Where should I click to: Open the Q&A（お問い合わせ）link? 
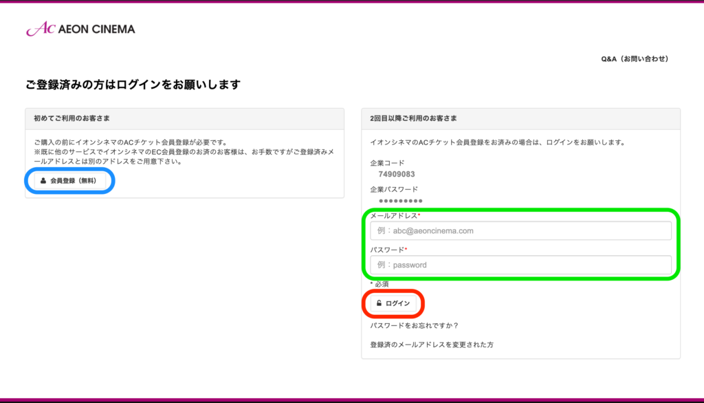[x=635, y=59]
